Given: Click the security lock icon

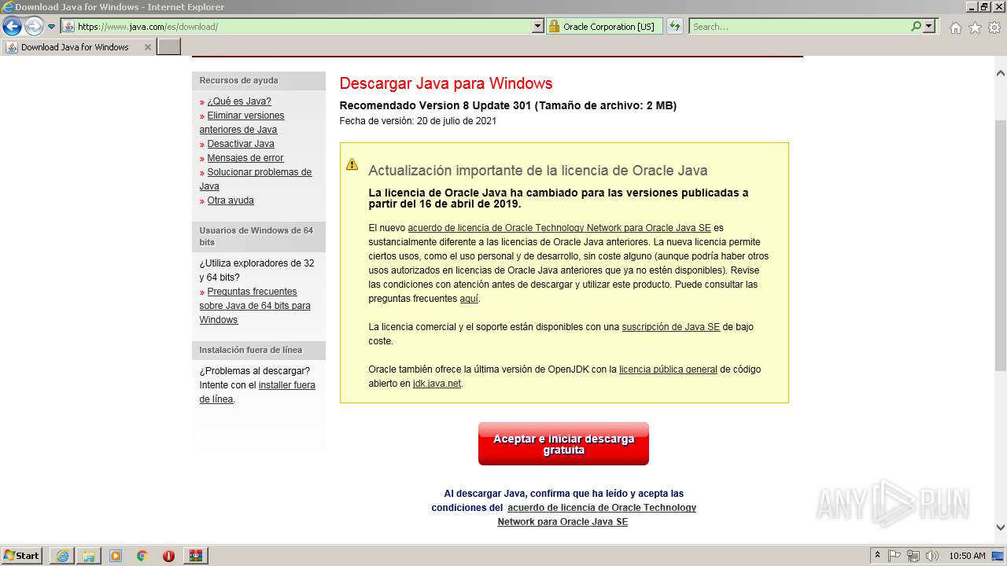Looking at the screenshot, I should click(x=554, y=26).
